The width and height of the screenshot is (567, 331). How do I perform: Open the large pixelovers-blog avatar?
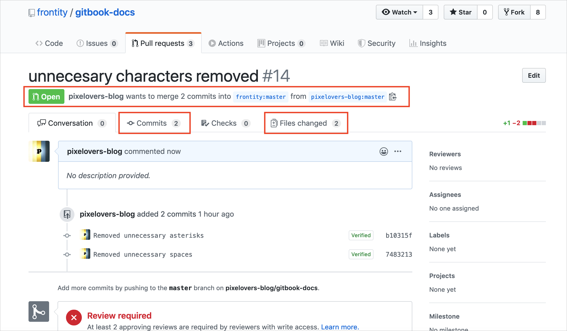pyautogui.click(x=39, y=151)
